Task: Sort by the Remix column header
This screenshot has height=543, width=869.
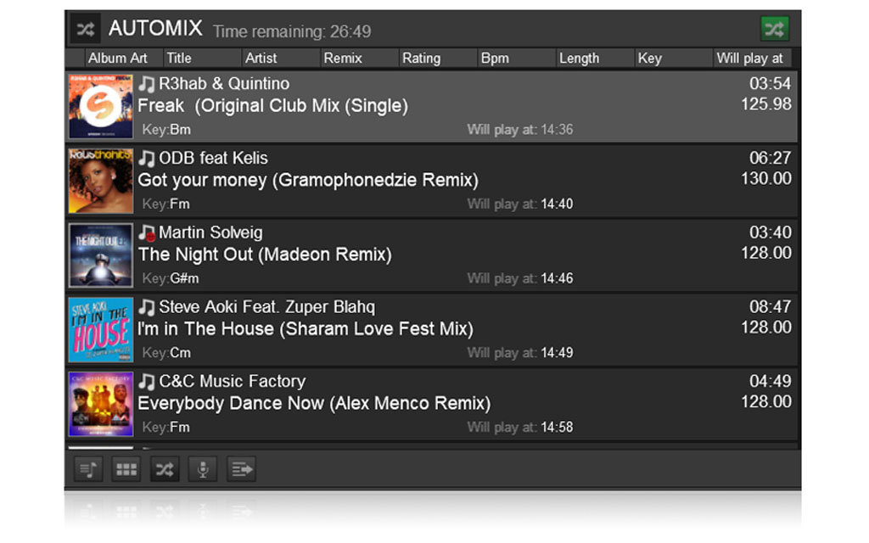Action: 359,59
